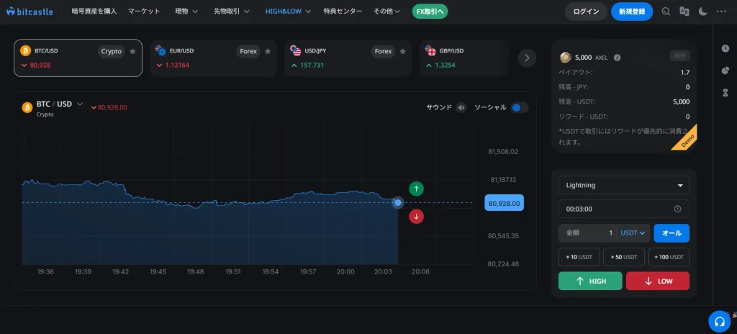This screenshot has width=737, height=334.
Task: Open the language translation icon
Action: pyautogui.click(x=684, y=12)
